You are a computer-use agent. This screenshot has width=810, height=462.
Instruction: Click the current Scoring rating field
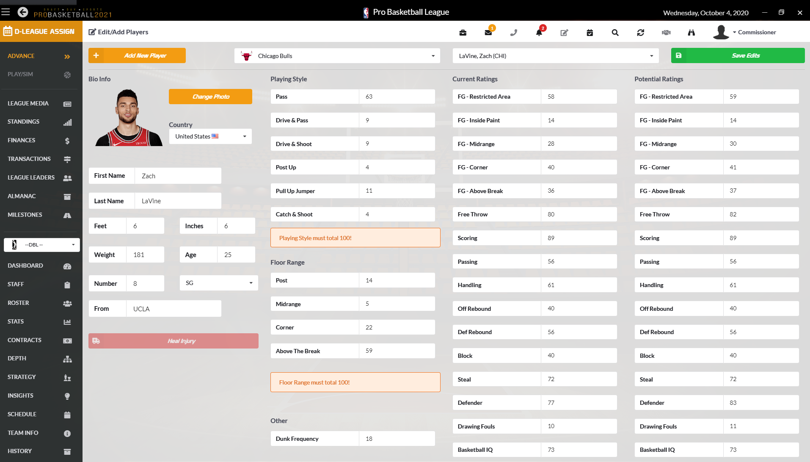coord(579,238)
